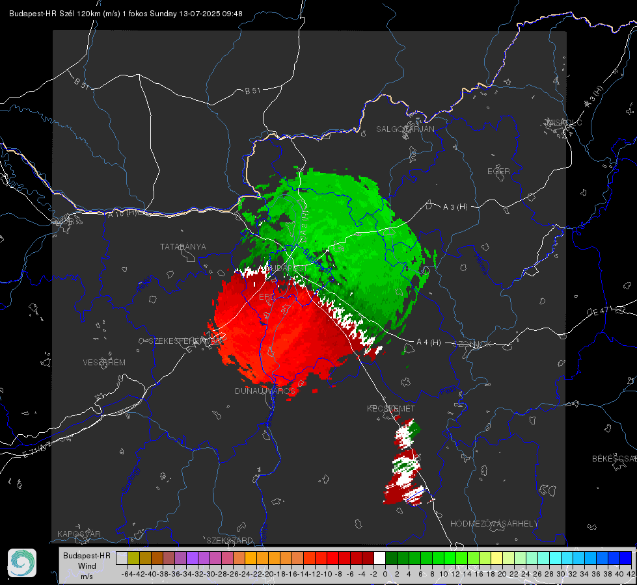The image size is (637, 585).
Task: Click the isolated echo patch south of Kecskemét
Action: click(404, 463)
